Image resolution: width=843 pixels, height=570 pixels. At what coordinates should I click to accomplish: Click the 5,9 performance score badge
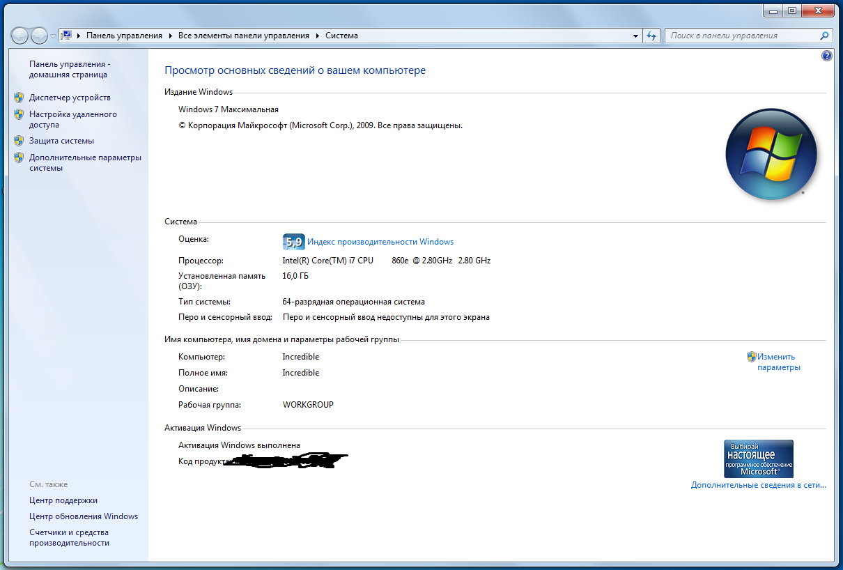point(293,242)
